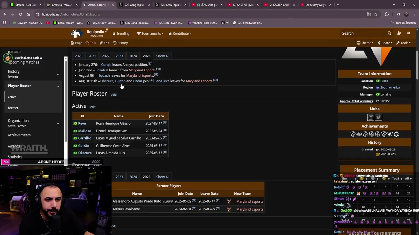Click the page vertical scrollbar
Screen dimensions: 419x235
[417, 65]
